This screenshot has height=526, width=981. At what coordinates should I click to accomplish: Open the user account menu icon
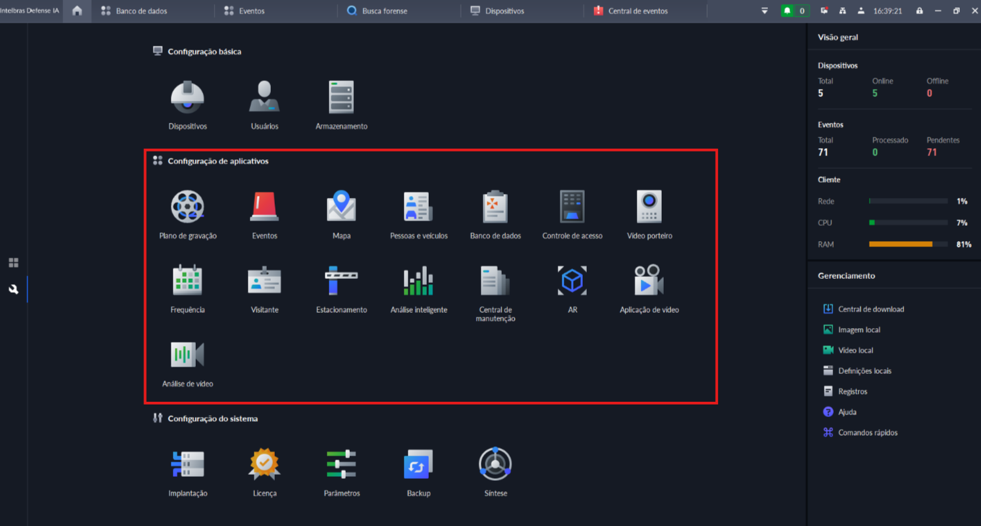pos(861,11)
